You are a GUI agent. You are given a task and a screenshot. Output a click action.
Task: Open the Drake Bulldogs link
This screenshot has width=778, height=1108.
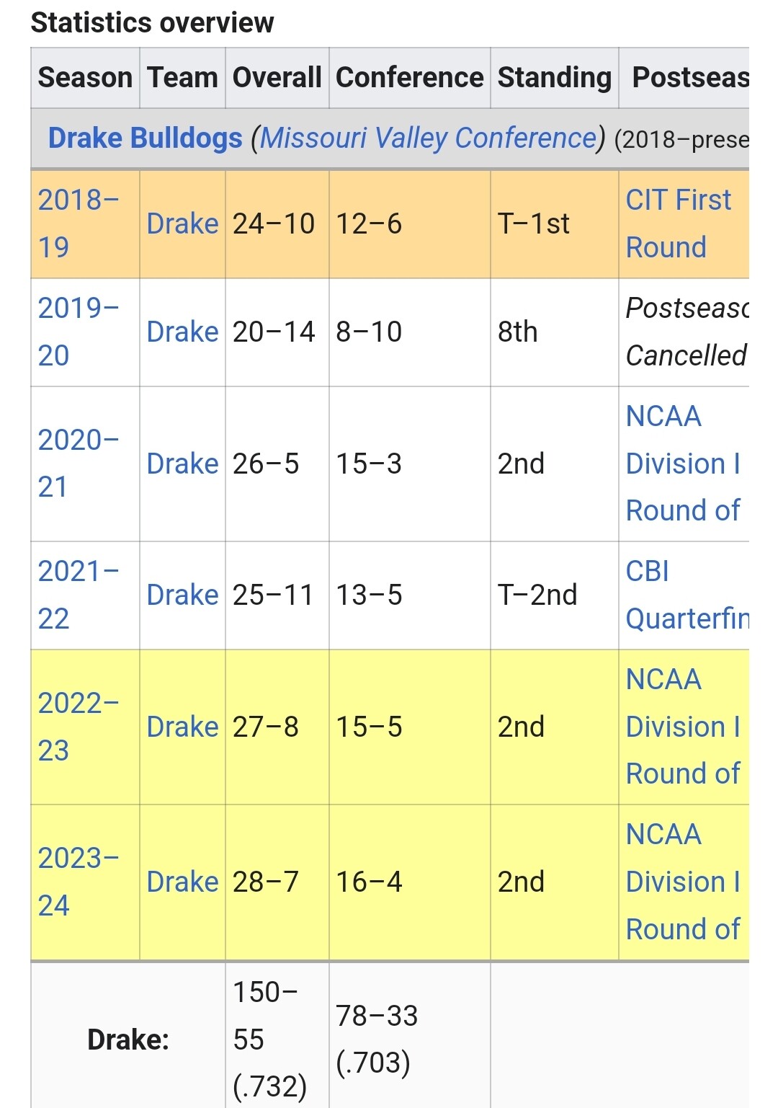coord(145,138)
